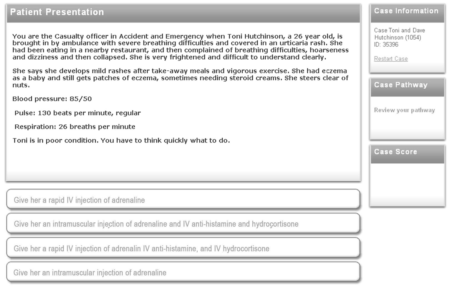The image size is (450, 288).
Task: Click the case ID 35396 text
Action: pyautogui.click(x=386, y=45)
